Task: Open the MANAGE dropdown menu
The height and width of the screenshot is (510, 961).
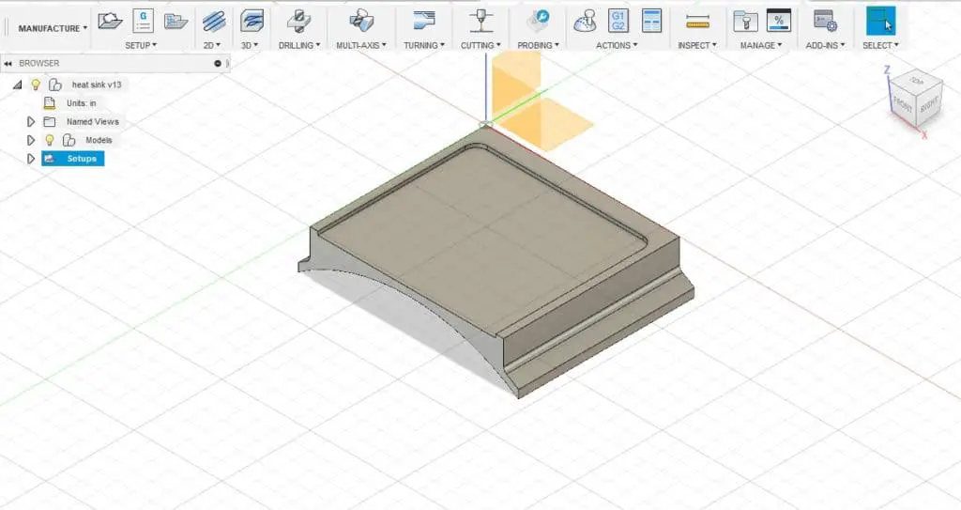Action: point(760,45)
